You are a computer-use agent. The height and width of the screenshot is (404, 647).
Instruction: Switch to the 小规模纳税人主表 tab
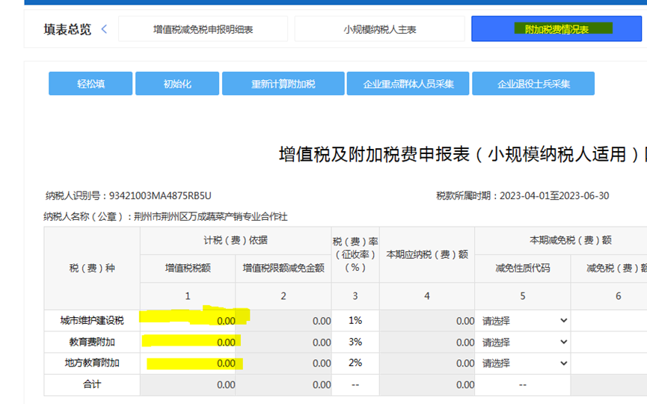(380, 29)
